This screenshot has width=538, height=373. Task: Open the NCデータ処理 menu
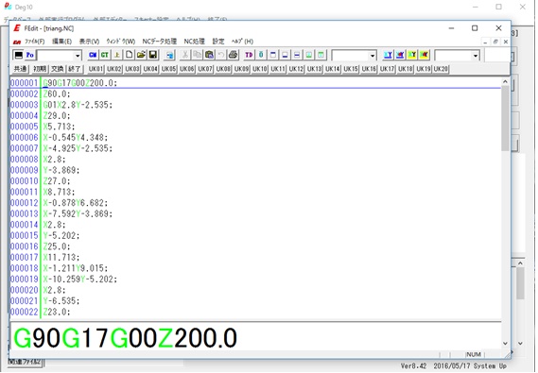[160, 42]
